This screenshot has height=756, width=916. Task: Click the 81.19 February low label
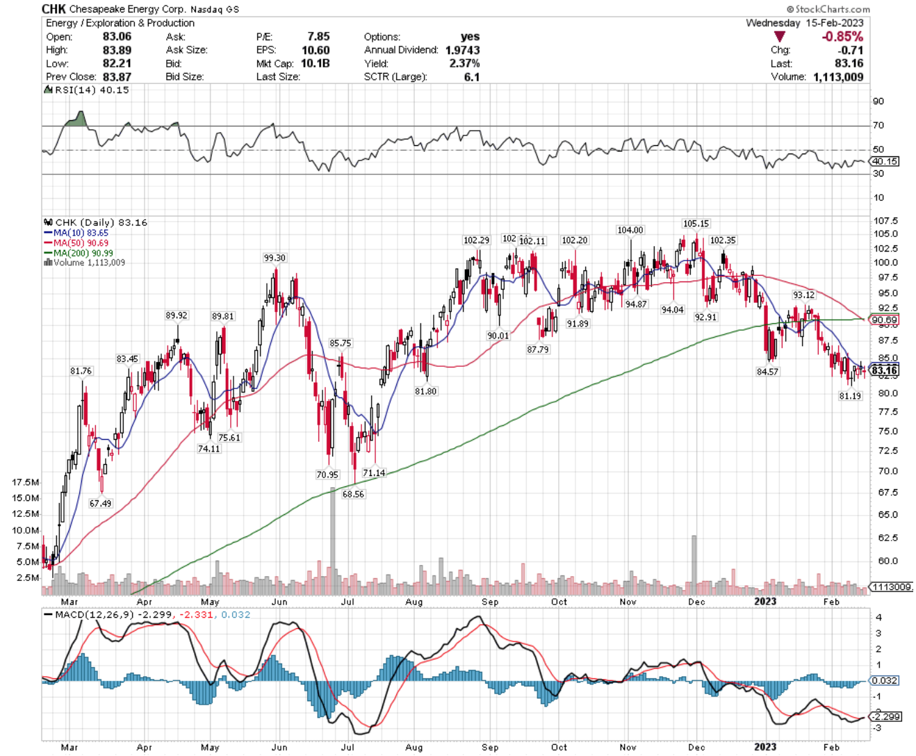pos(850,396)
